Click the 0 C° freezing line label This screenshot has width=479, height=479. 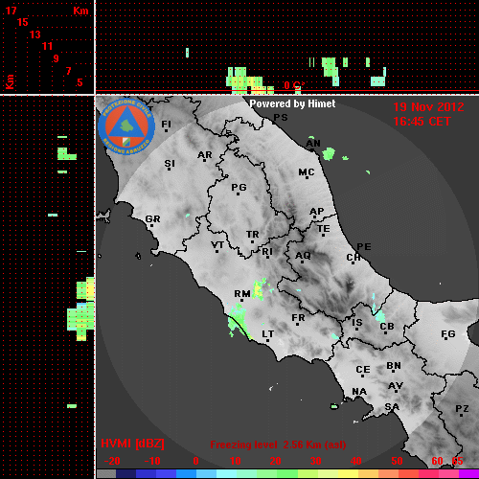[294, 85]
